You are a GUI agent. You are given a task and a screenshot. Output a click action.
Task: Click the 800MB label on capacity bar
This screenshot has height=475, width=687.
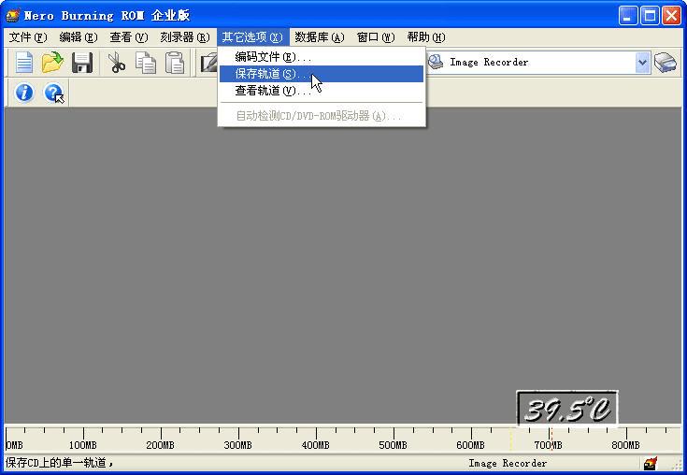(625, 445)
